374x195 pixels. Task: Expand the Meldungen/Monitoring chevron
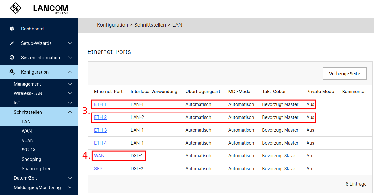point(70,187)
